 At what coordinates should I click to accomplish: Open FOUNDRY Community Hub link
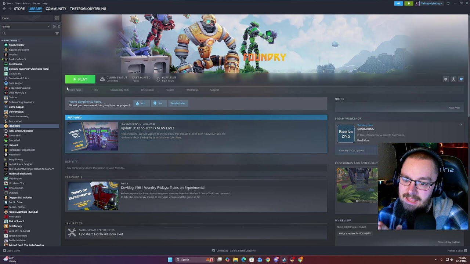(119, 90)
